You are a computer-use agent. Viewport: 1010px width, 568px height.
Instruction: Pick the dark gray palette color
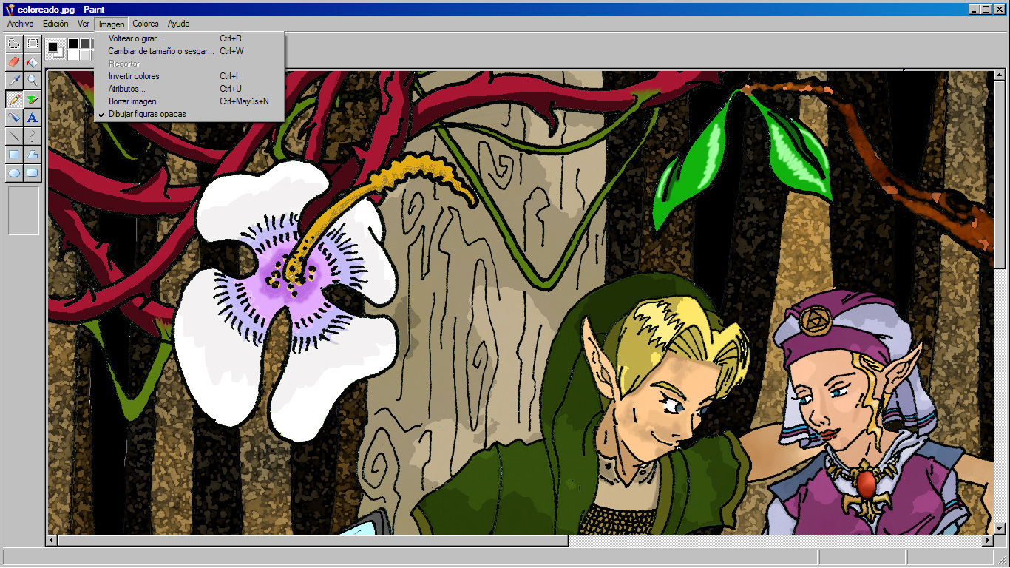(x=85, y=44)
